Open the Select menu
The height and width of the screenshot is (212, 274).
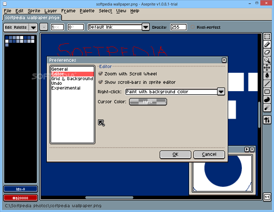[x=105, y=11]
